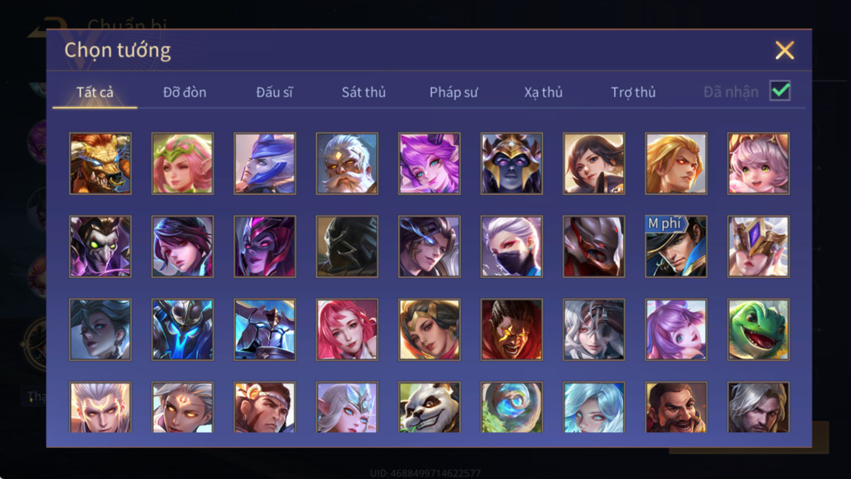
Task: Select the pink-haired girl with flower crown
Action: (x=182, y=163)
